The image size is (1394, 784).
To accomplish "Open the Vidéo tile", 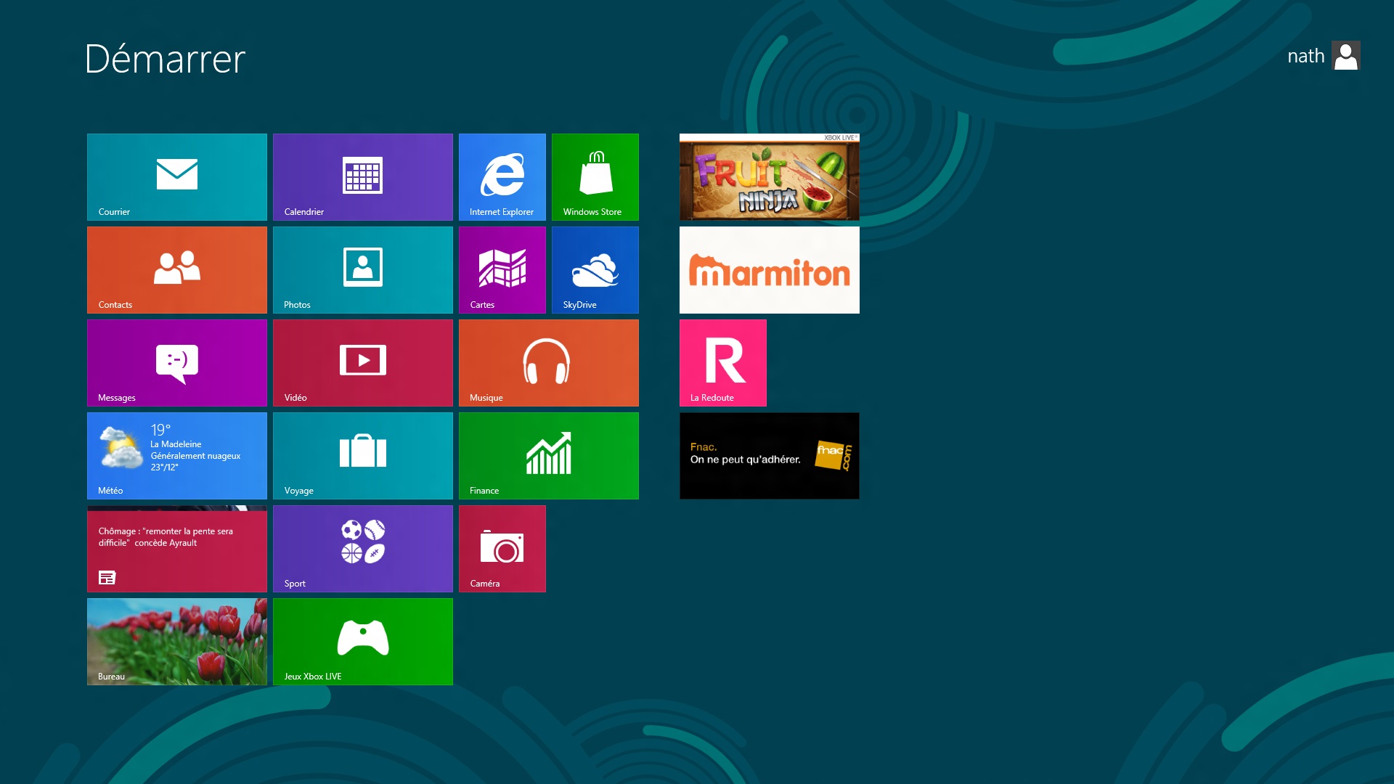I will coord(363,363).
